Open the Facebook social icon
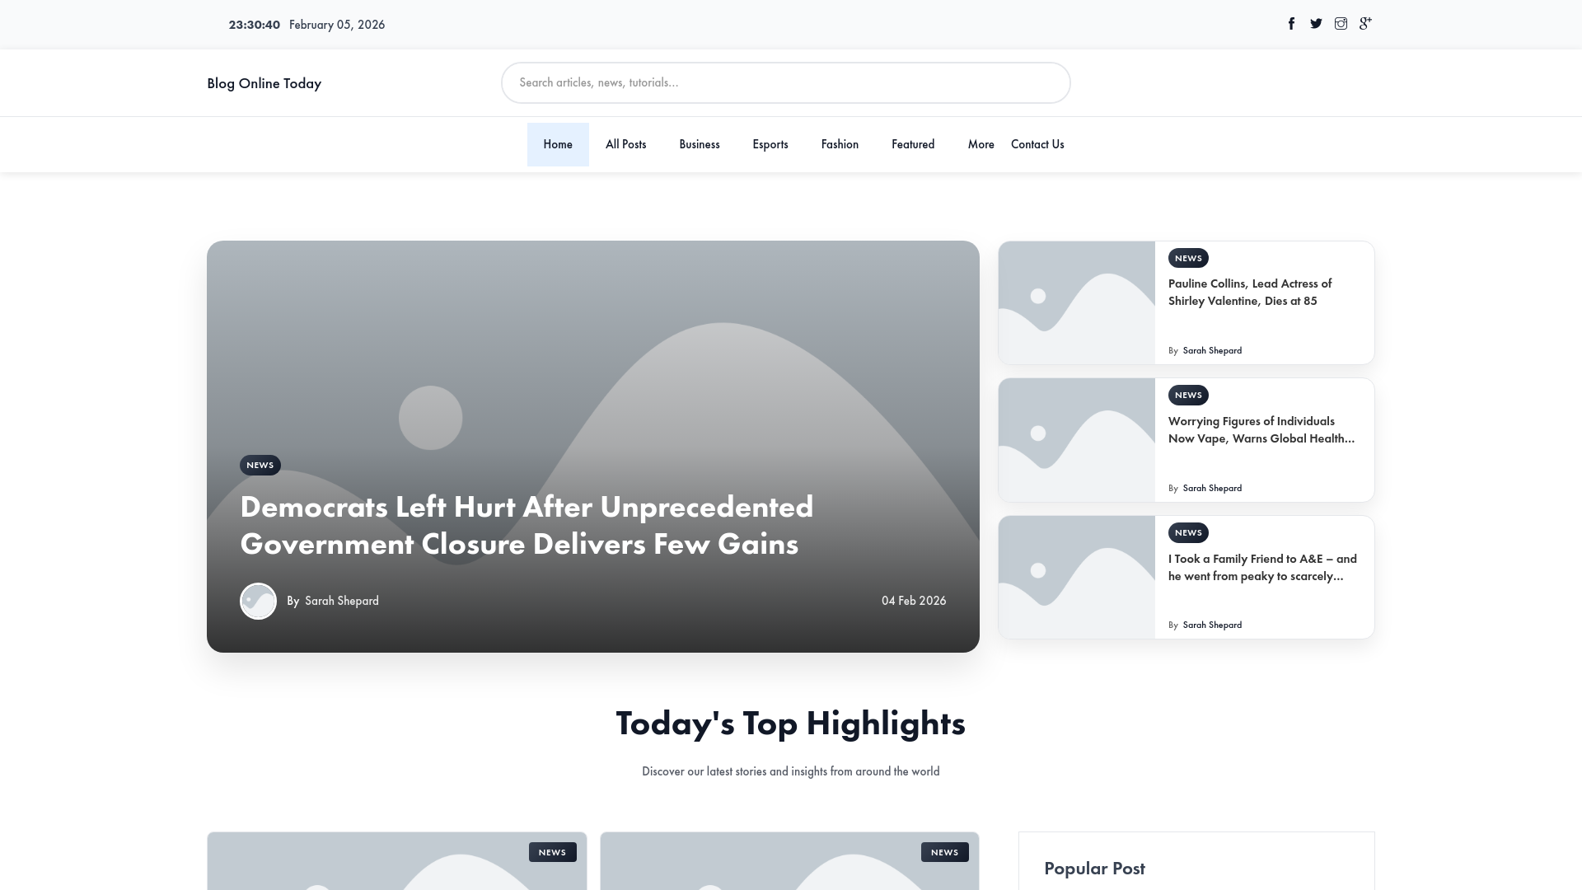Screen dimensions: 1582x890 coord(1291,24)
